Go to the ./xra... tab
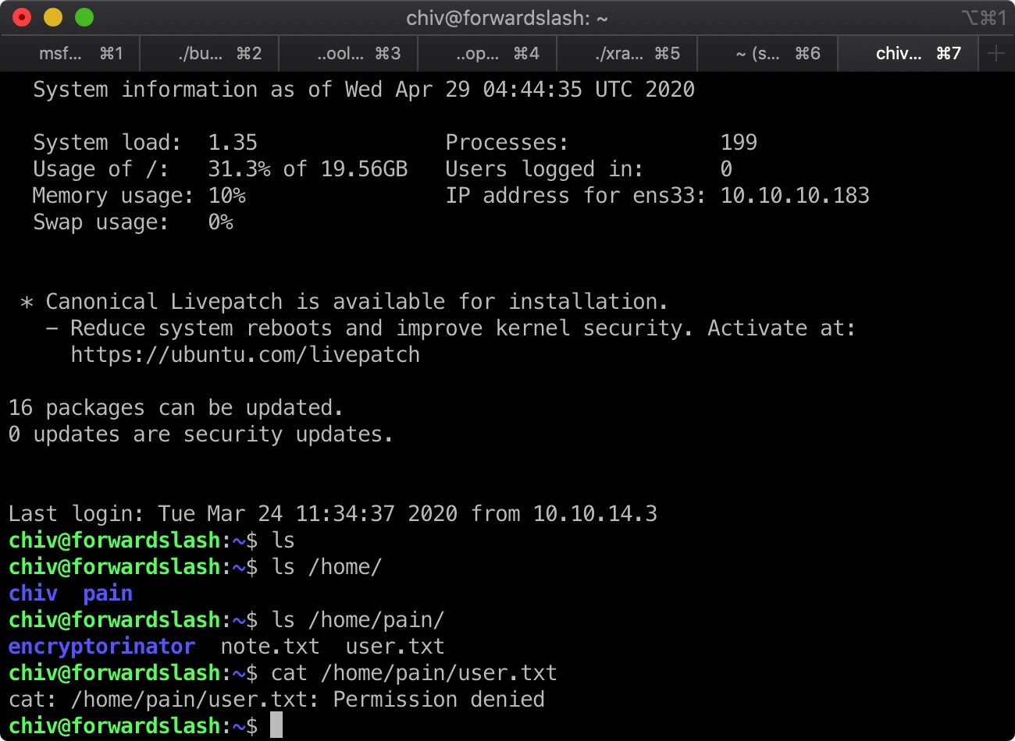1015x741 pixels. pos(627,54)
